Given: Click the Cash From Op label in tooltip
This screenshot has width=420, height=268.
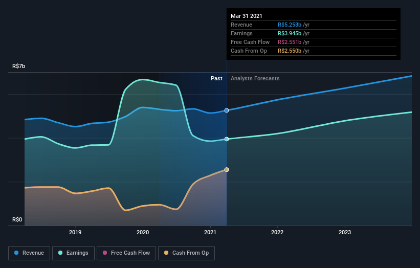Looking at the screenshot, I should (x=249, y=51).
